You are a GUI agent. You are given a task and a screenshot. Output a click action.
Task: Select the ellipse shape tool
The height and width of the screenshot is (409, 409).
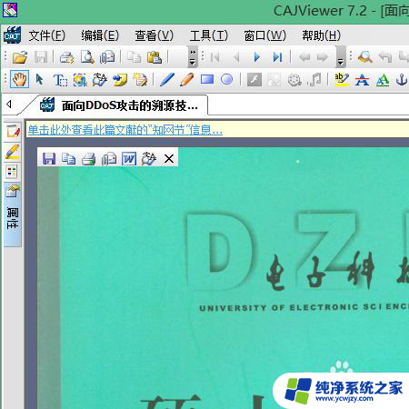(227, 80)
